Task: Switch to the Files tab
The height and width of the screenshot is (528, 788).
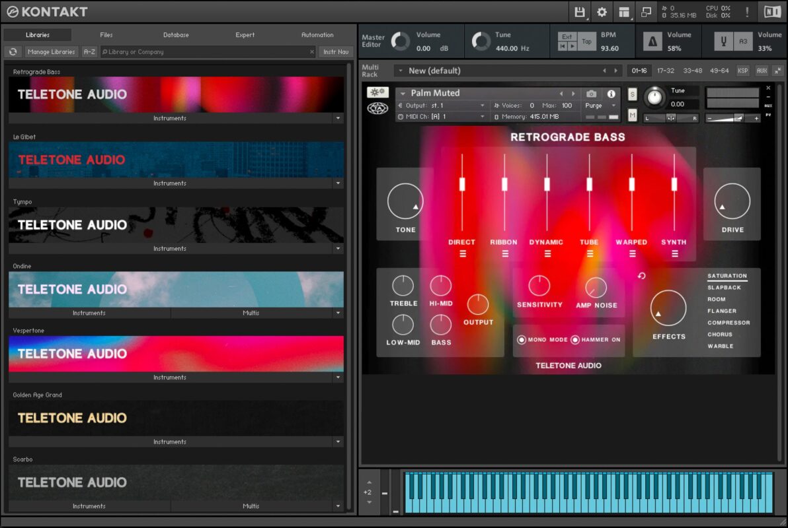Action: click(x=106, y=35)
